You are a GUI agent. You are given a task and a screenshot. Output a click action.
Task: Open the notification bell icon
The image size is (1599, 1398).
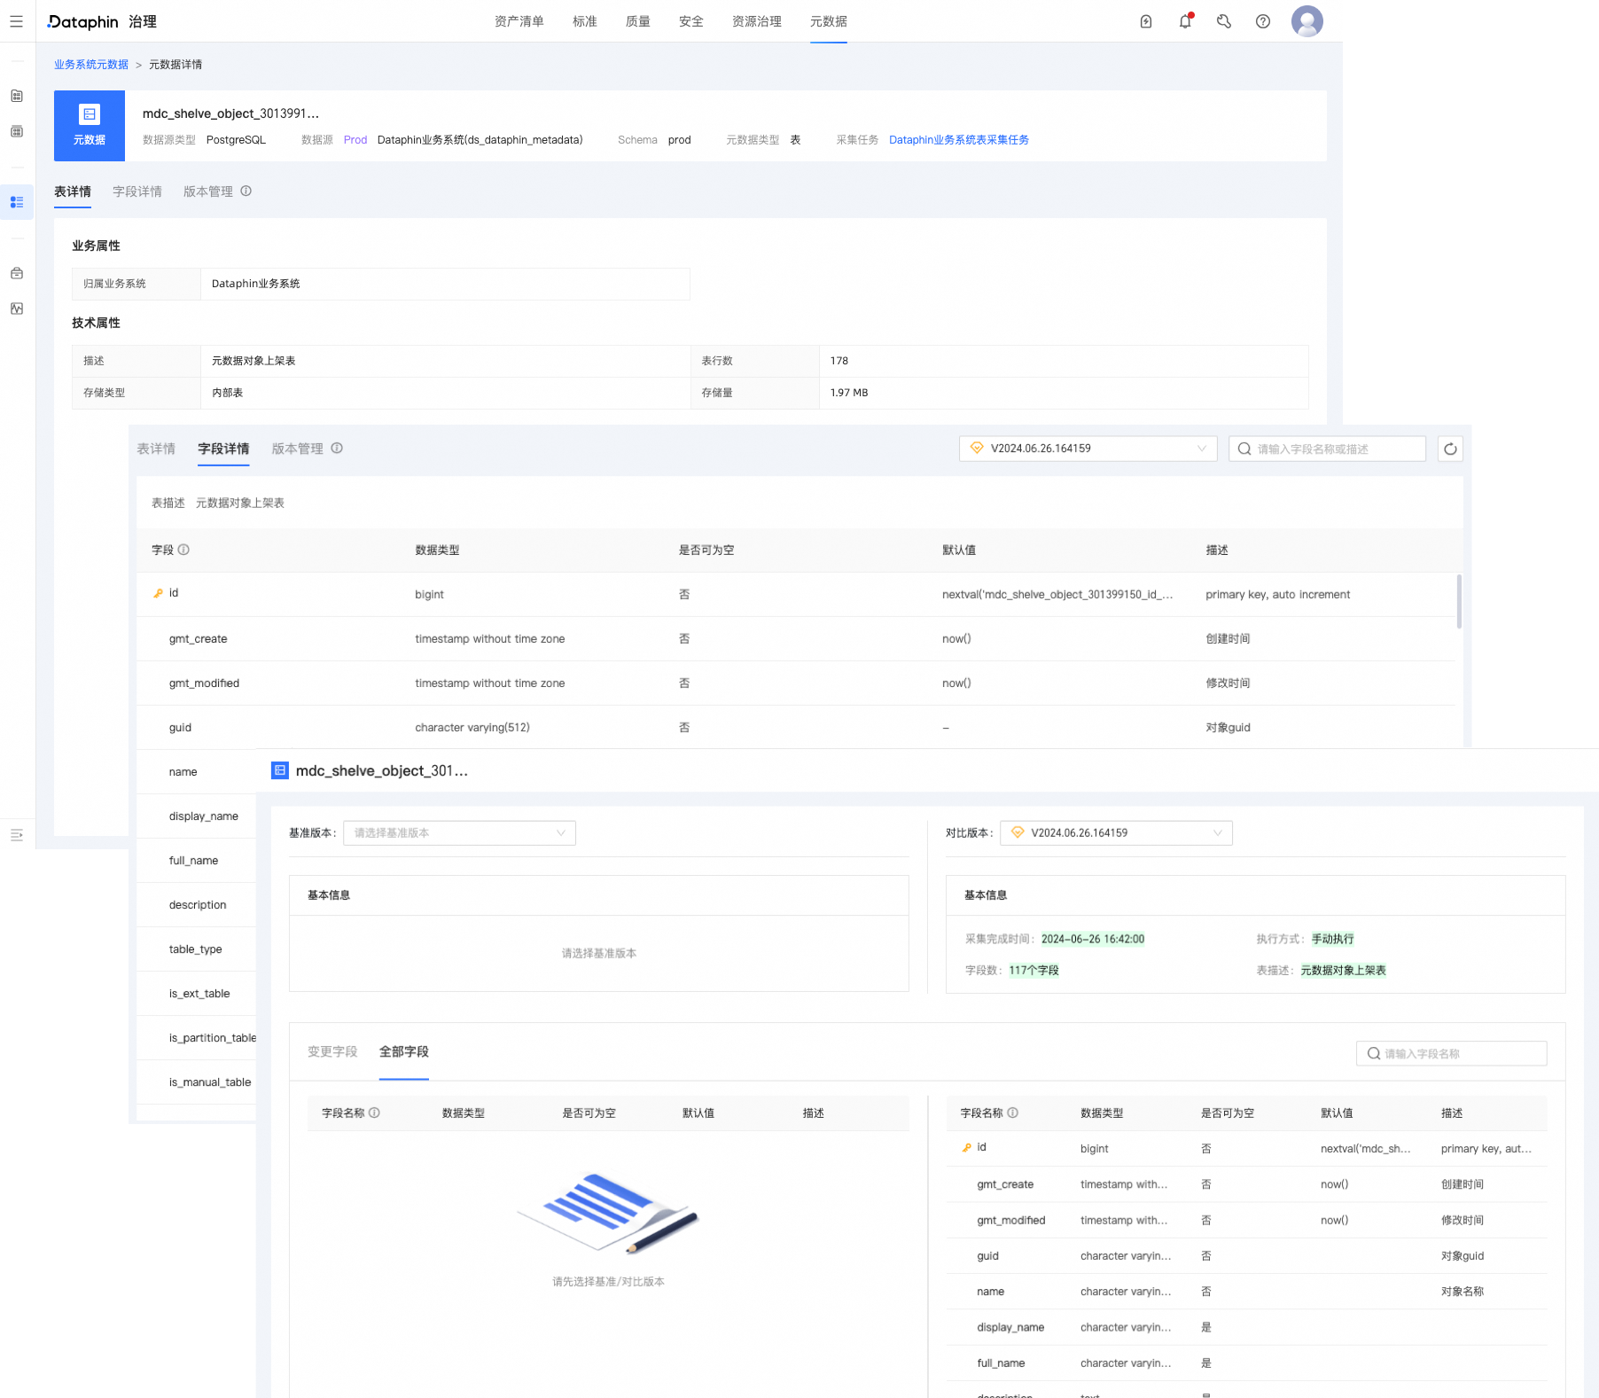click(1184, 21)
